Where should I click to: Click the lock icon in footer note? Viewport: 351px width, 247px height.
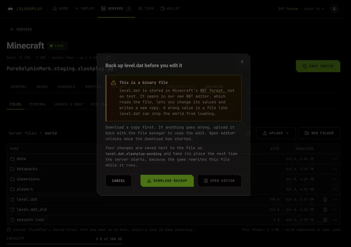tap(9, 229)
